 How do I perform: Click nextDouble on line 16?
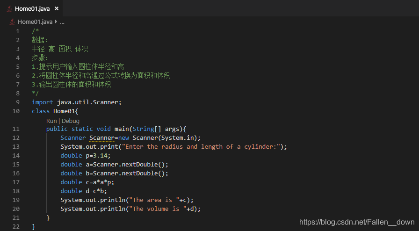tap(139, 173)
